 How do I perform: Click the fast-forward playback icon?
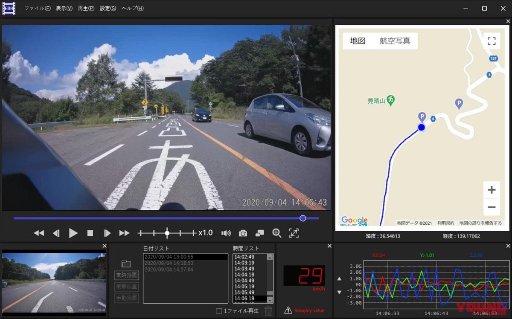point(124,233)
